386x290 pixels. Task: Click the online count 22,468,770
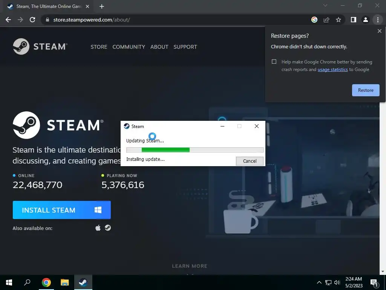tap(37, 185)
